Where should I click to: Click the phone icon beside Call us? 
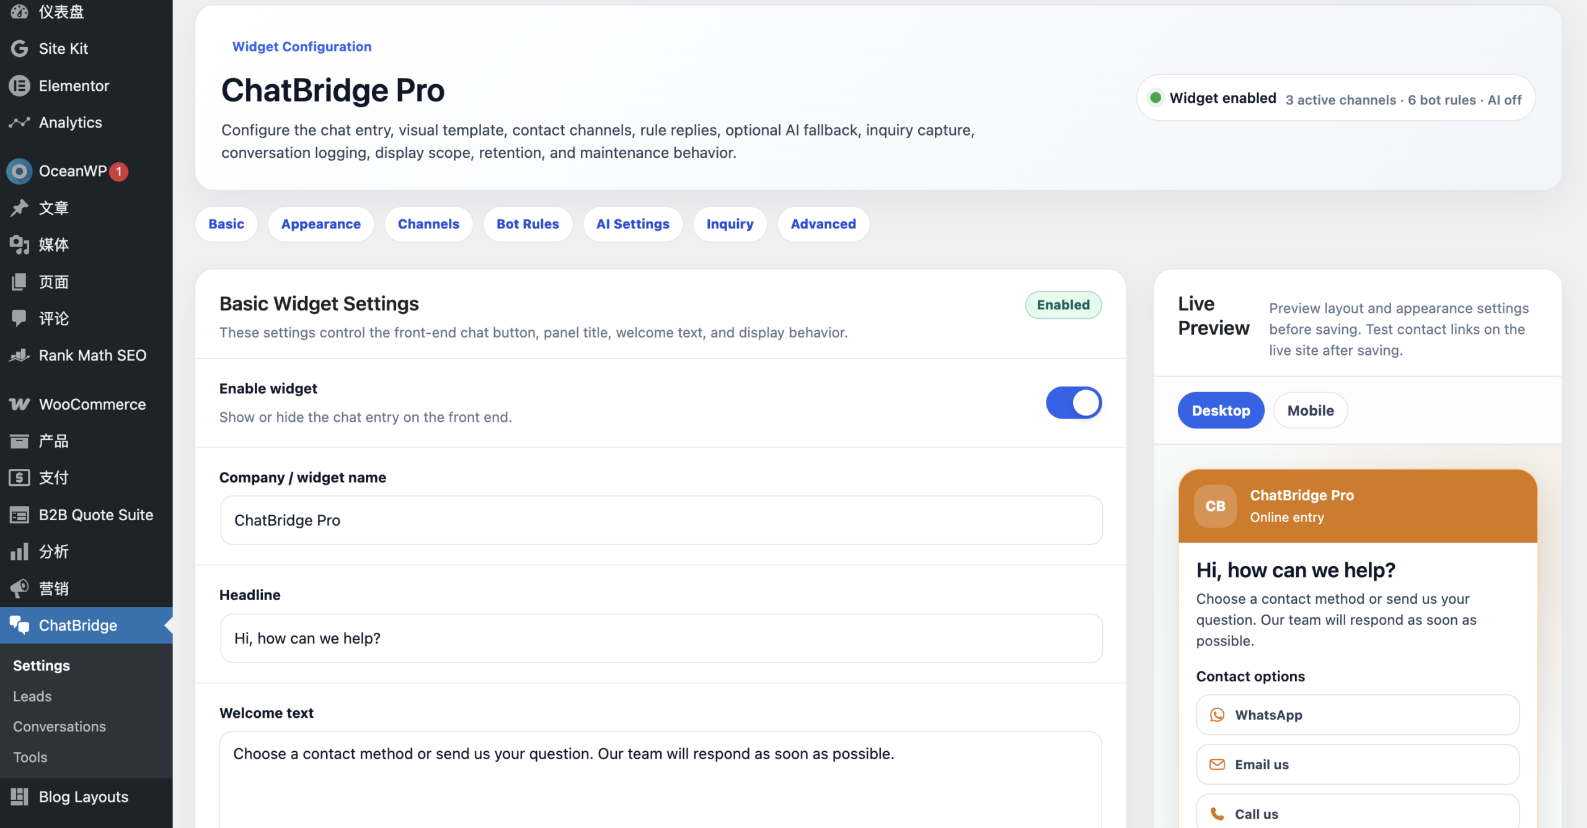click(1217, 814)
